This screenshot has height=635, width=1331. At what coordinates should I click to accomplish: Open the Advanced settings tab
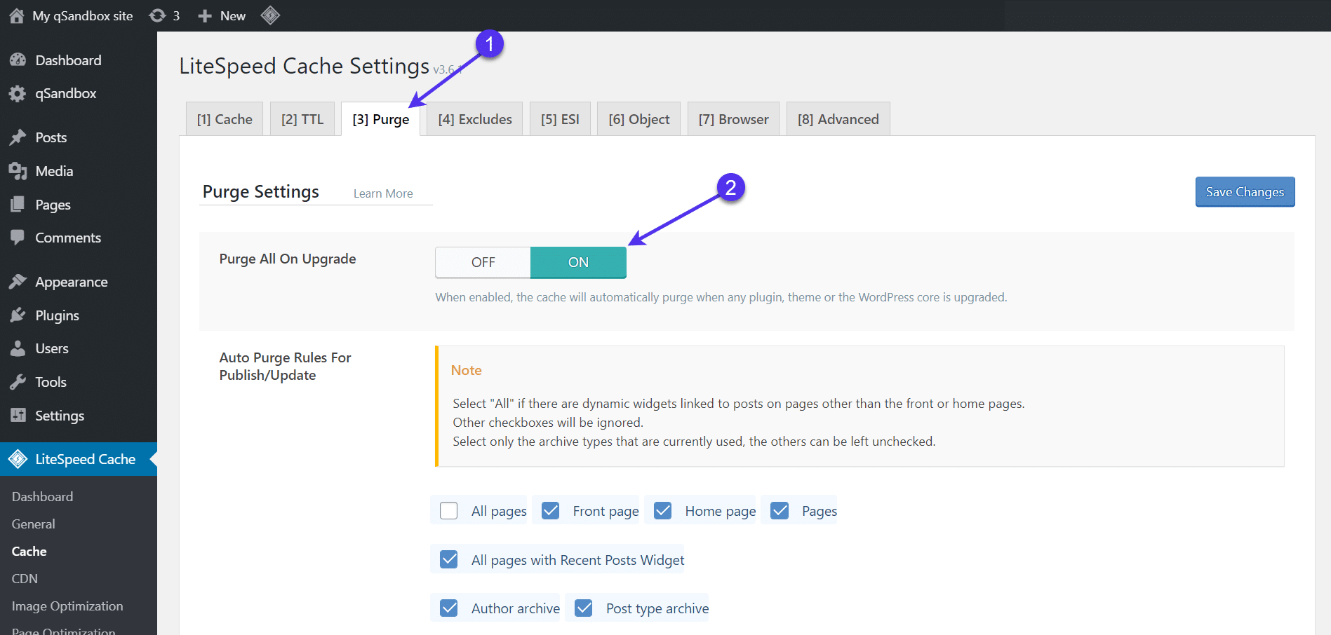838,118
